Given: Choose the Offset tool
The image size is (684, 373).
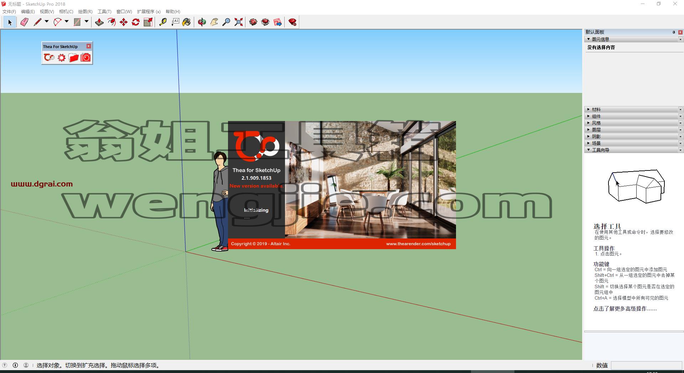Looking at the screenshot, I should click(x=112, y=22).
